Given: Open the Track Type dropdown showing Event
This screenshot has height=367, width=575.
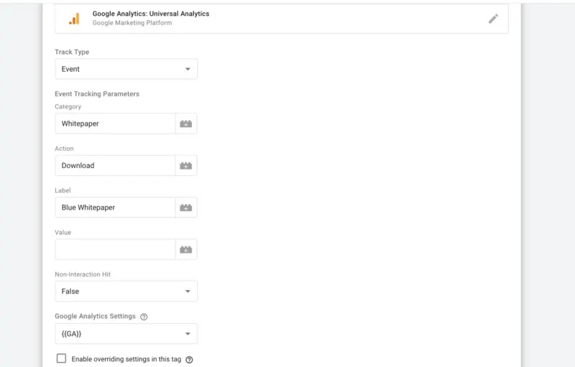Looking at the screenshot, I should 126,69.
